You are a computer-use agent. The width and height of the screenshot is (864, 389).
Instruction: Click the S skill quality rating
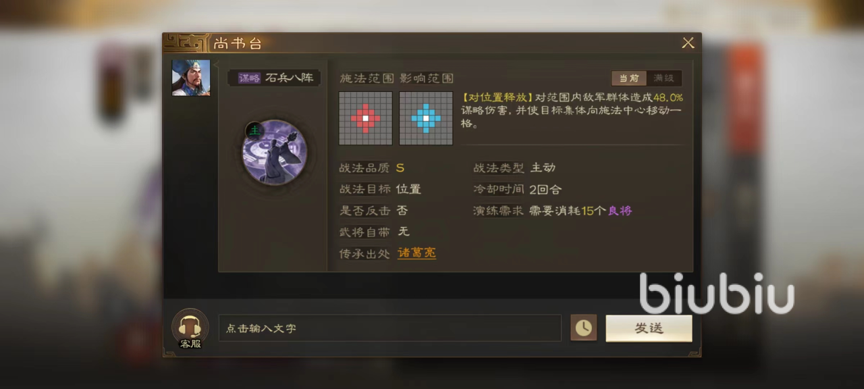[400, 168]
